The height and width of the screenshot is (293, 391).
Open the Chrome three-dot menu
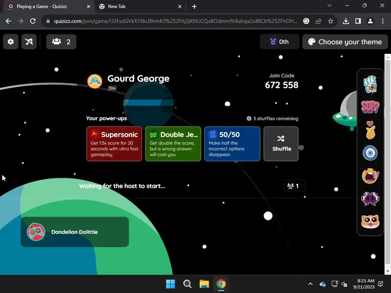(383, 21)
